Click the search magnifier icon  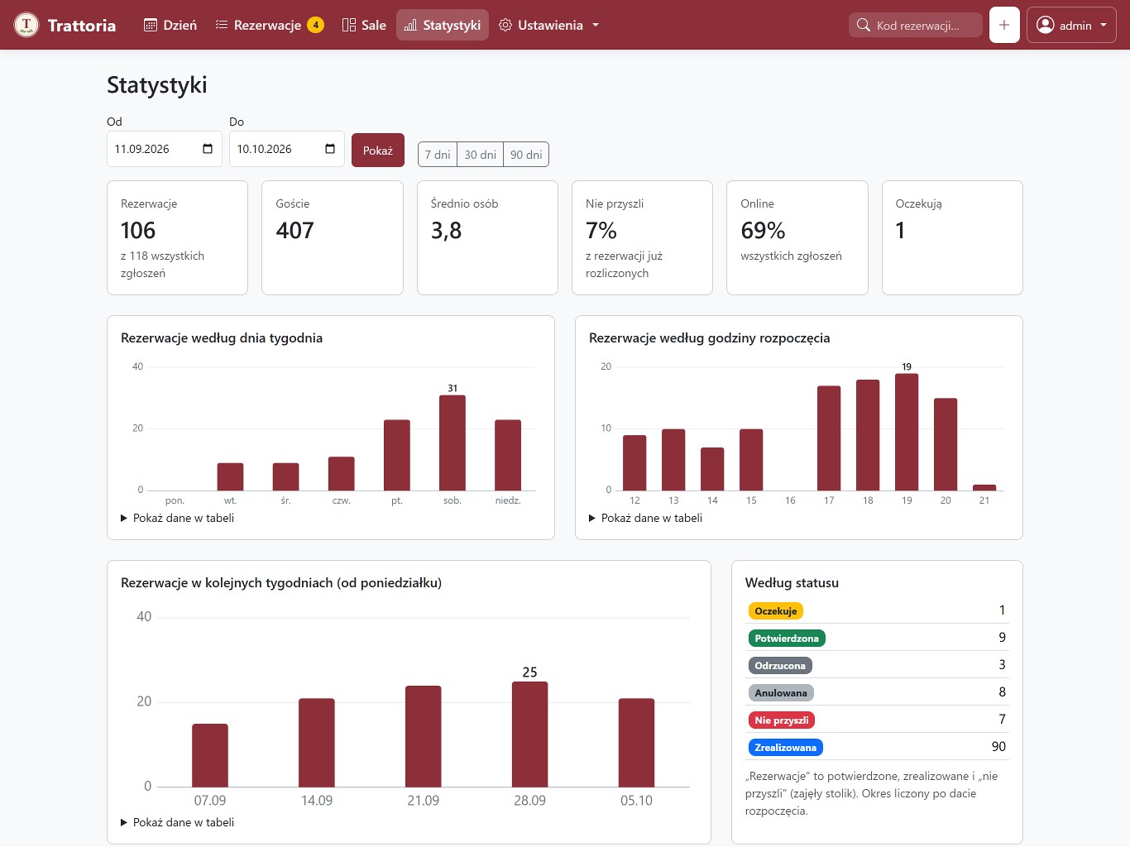coord(863,25)
